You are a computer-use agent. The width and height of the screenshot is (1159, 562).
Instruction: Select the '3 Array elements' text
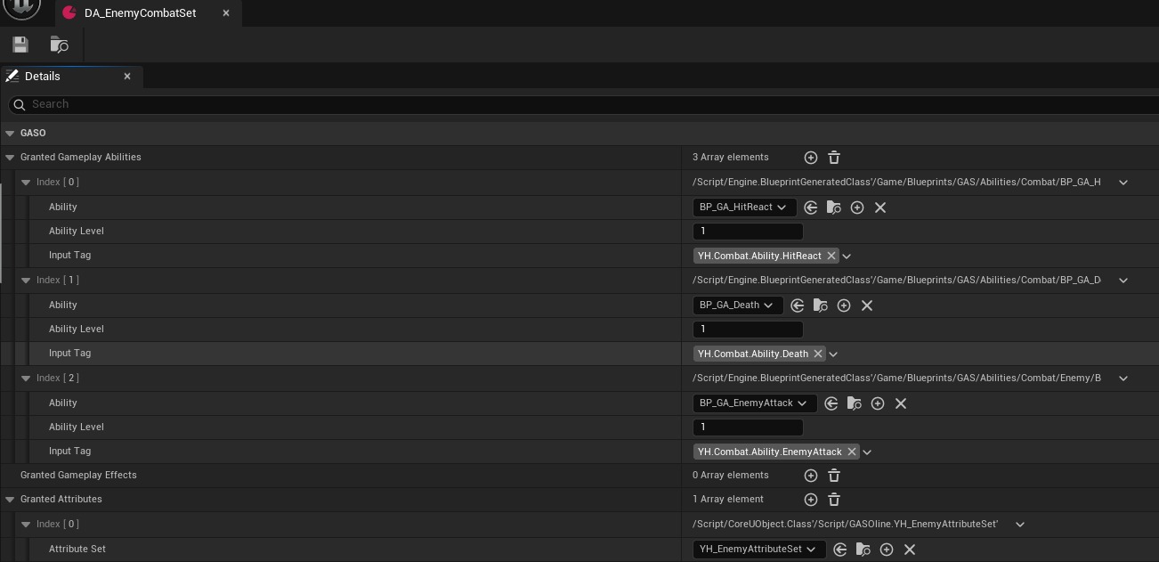[730, 157]
